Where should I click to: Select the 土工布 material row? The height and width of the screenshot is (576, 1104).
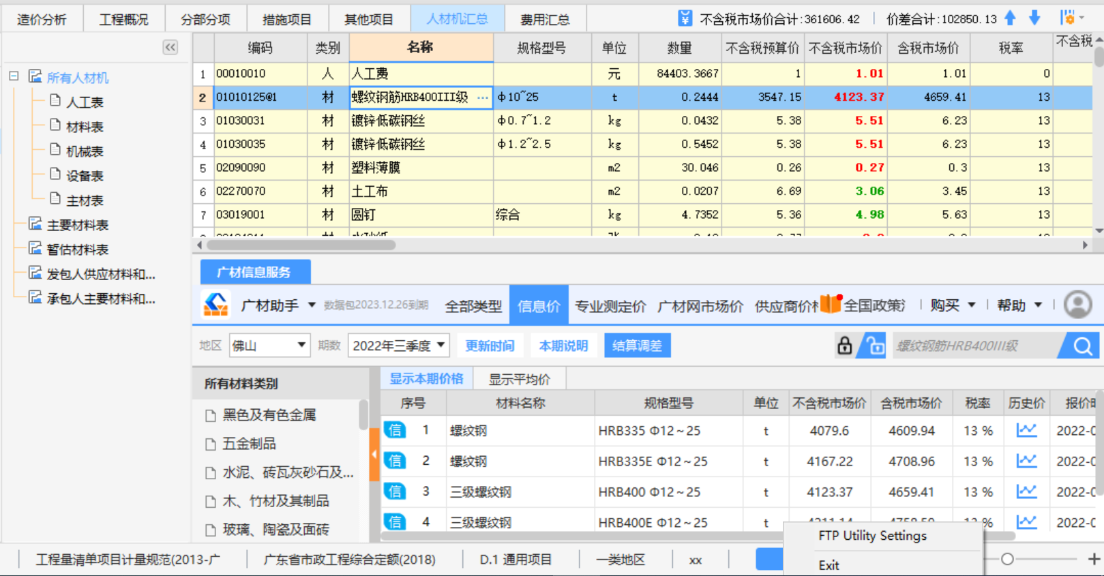pyautogui.click(x=421, y=192)
